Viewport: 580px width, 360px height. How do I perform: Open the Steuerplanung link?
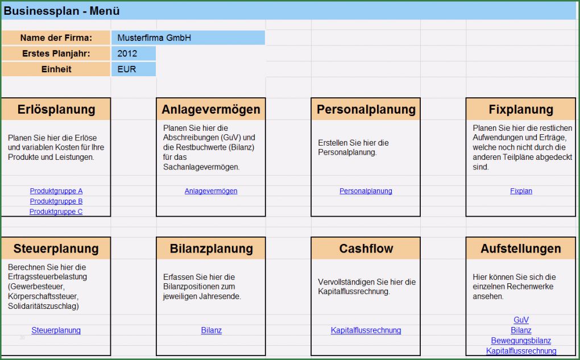[x=56, y=330]
